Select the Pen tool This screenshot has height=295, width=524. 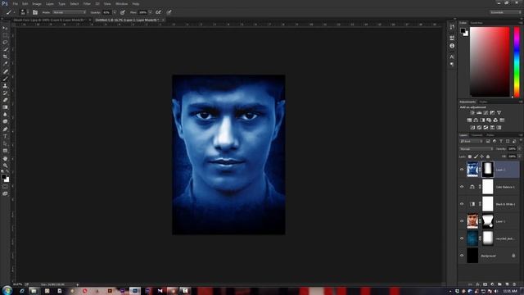click(x=5, y=129)
